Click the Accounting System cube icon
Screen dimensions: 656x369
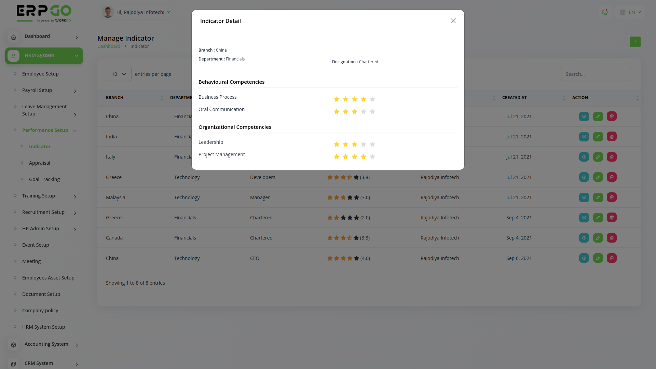coord(14,345)
